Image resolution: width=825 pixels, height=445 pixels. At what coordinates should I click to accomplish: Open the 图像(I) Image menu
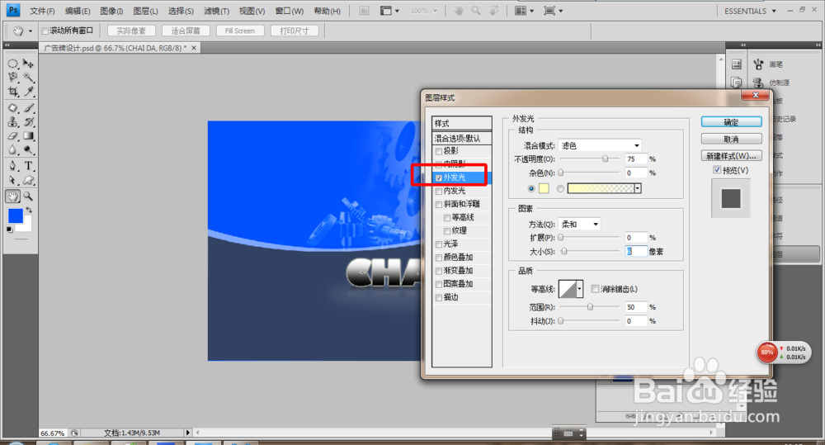click(x=111, y=11)
